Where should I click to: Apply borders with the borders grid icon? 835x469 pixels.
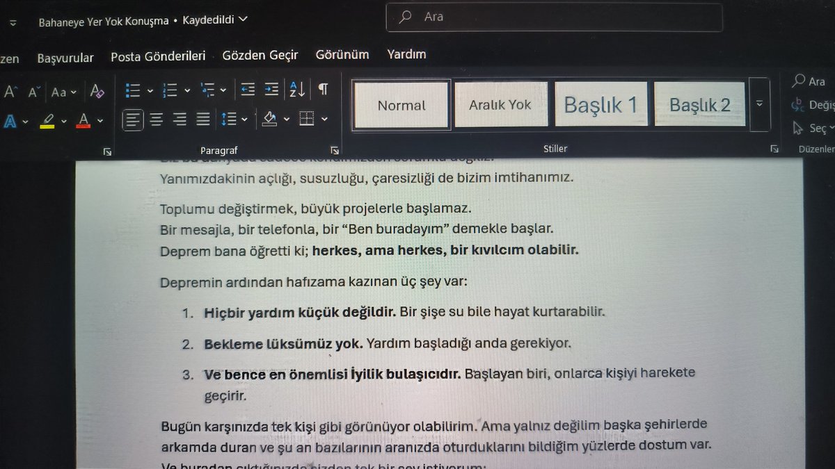click(x=307, y=120)
